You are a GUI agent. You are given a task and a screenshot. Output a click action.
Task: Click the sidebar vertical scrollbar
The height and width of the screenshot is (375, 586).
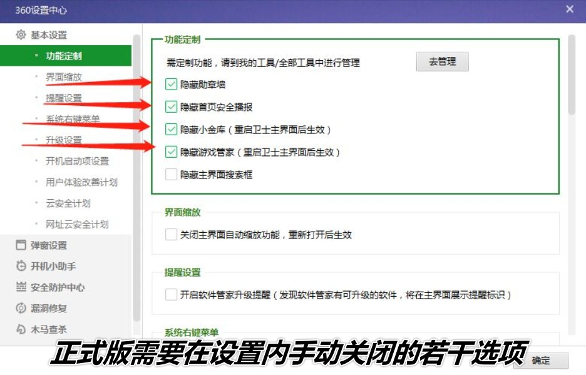136,178
